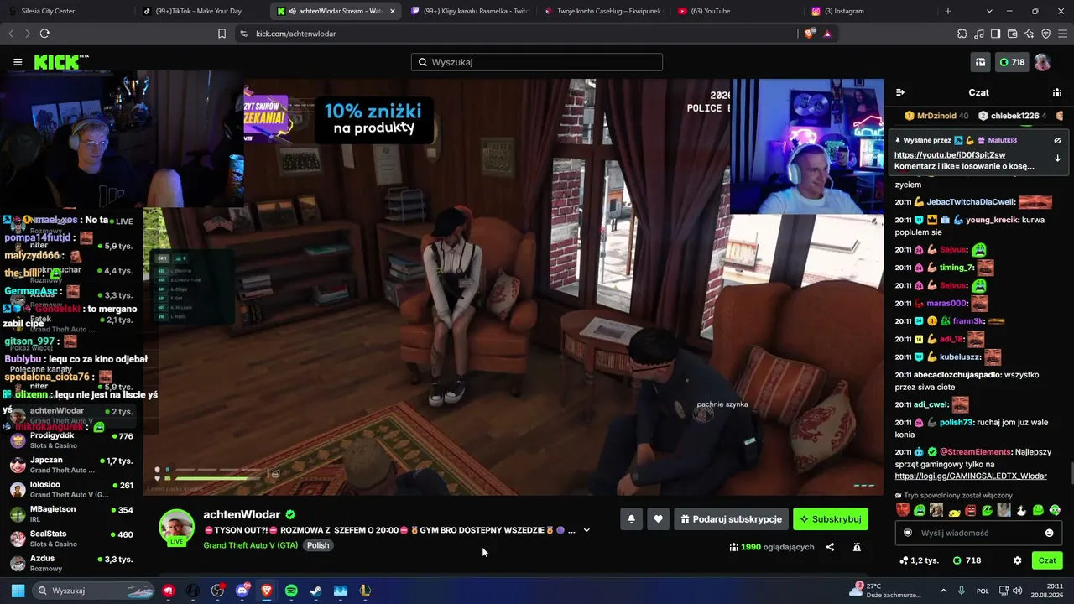Screen dimensions: 1074x604
Task: Send message with the Czat button
Action: click(1047, 560)
